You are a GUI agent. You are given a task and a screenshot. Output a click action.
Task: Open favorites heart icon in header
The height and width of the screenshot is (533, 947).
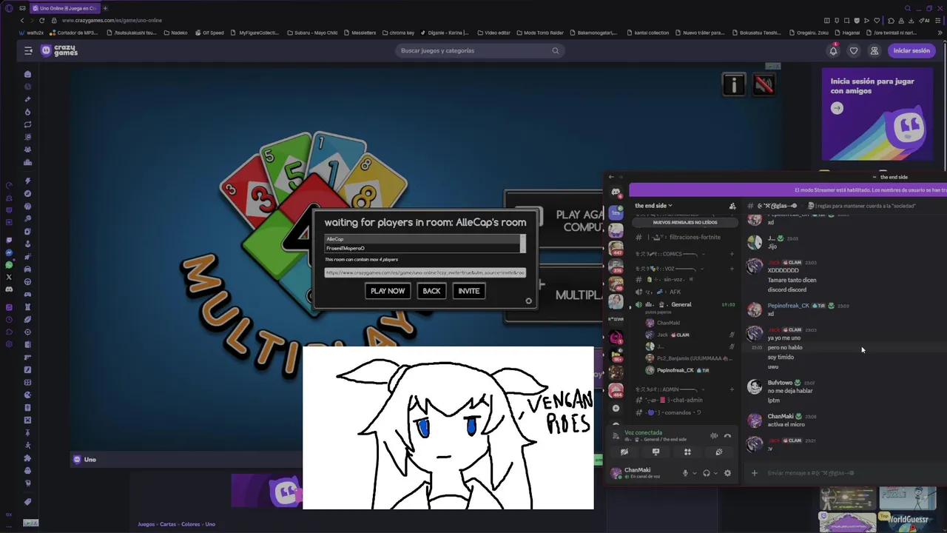[854, 50]
